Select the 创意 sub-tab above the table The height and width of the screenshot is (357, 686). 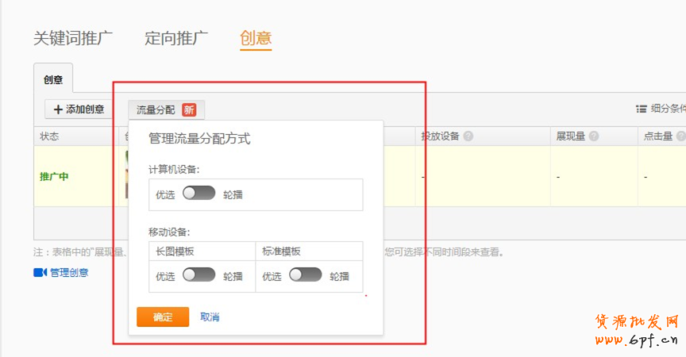point(53,80)
